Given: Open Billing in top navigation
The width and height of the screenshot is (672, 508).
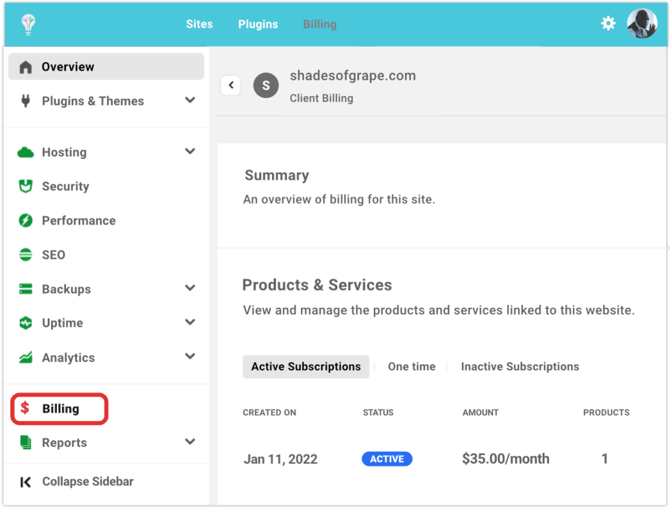Looking at the screenshot, I should click(320, 24).
